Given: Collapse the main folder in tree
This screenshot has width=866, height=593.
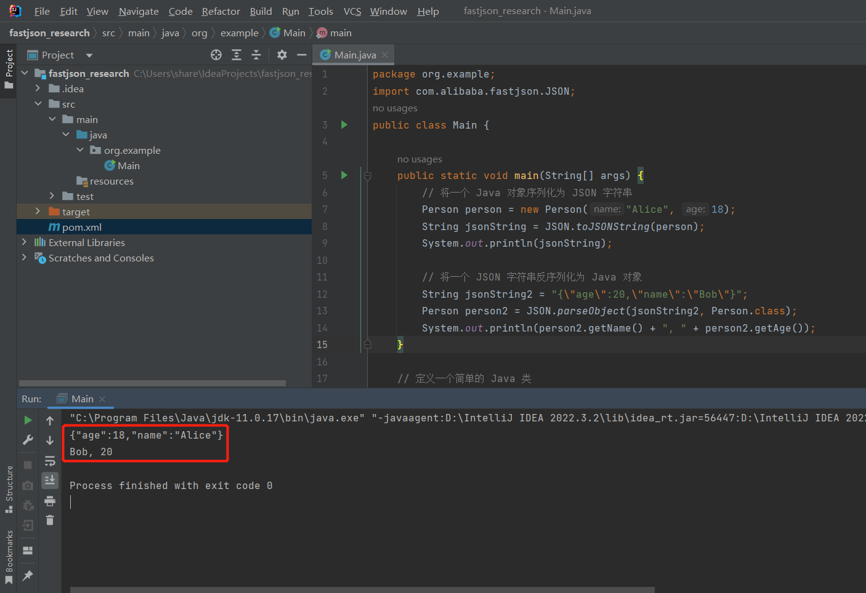Looking at the screenshot, I should (52, 119).
